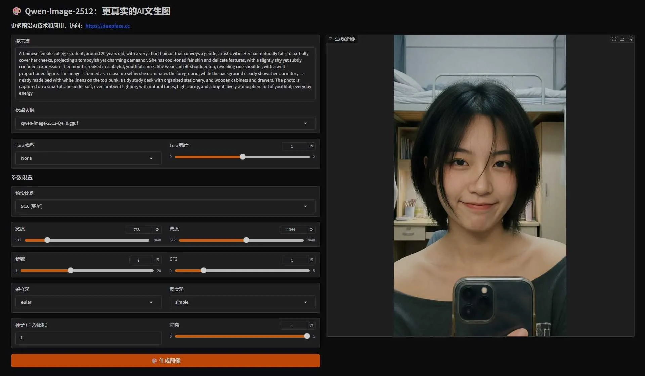The height and width of the screenshot is (376, 645).
Task: Reset the 宽度 width value
Action: 157,230
